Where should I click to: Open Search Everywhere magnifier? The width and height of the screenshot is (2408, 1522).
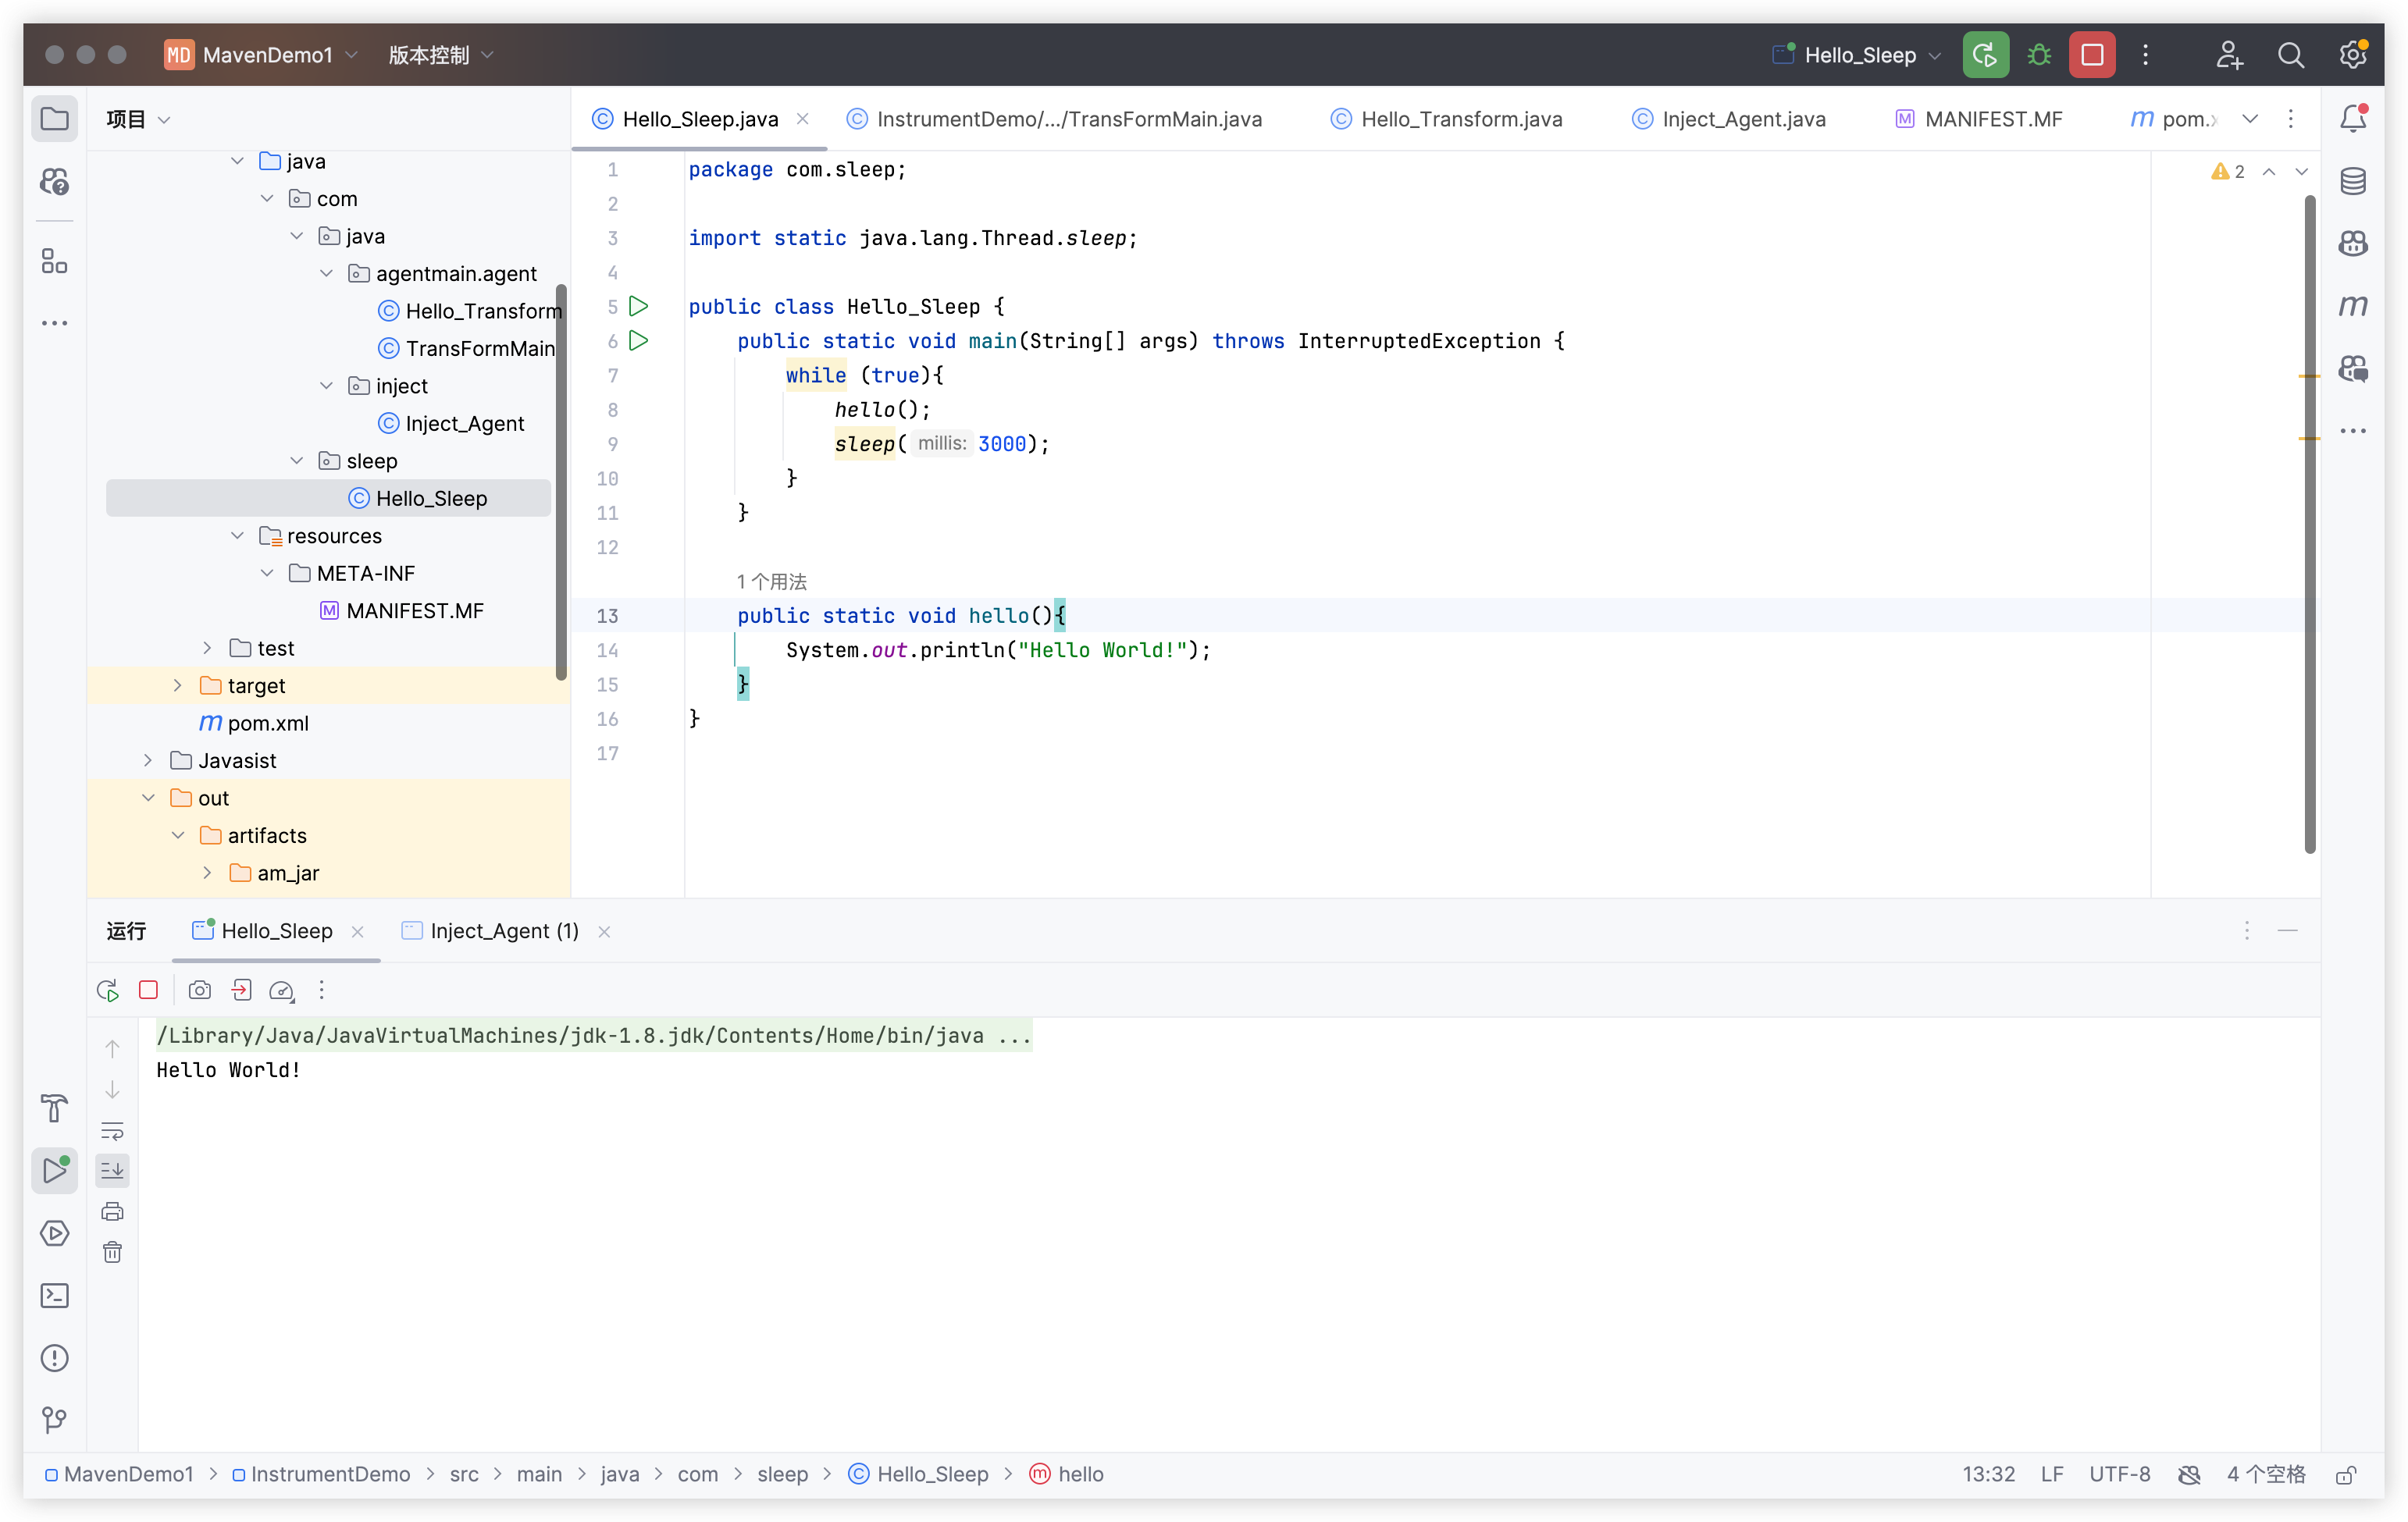pos(2291,55)
